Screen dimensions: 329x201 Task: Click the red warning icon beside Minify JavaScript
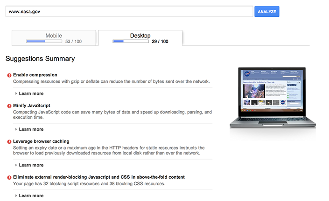click(9, 106)
